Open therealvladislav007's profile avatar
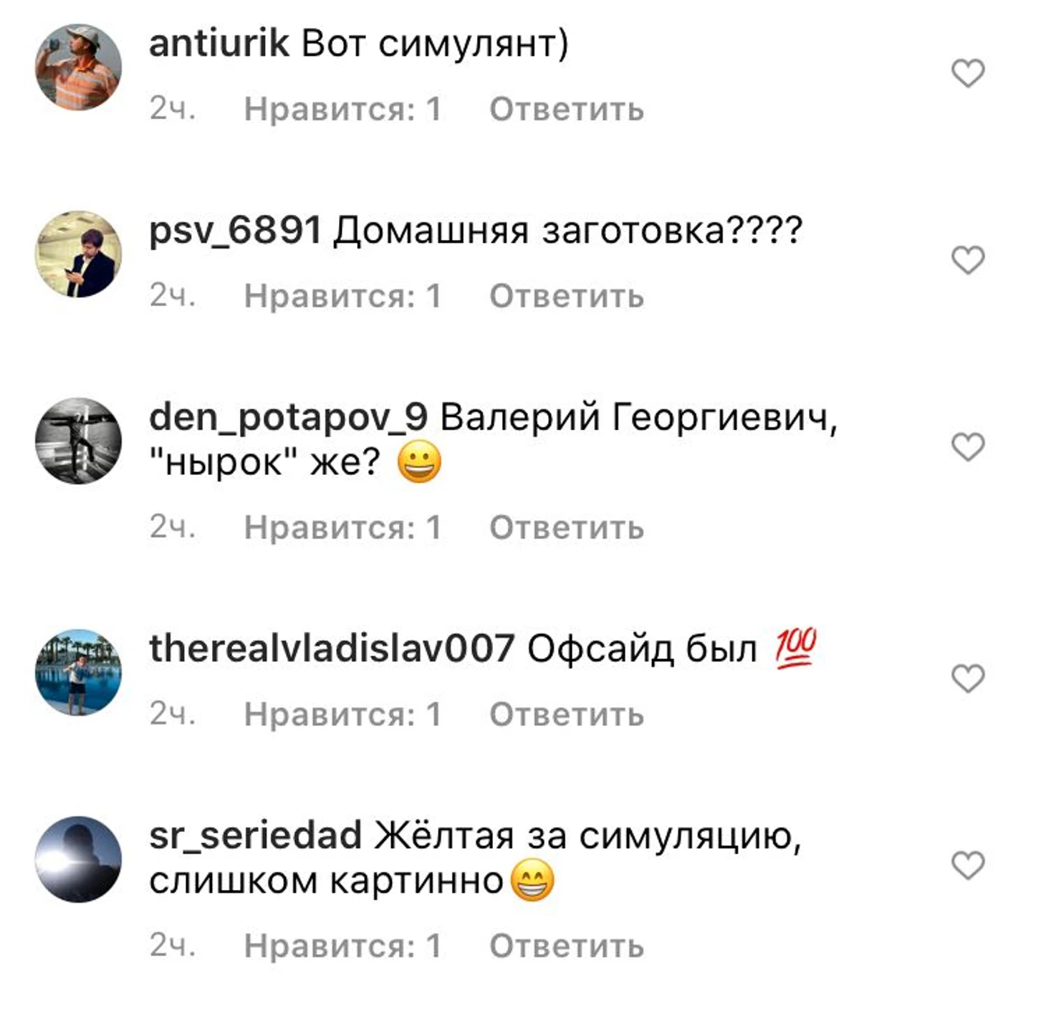The width and height of the screenshot is (1046, 1011). 78,672
